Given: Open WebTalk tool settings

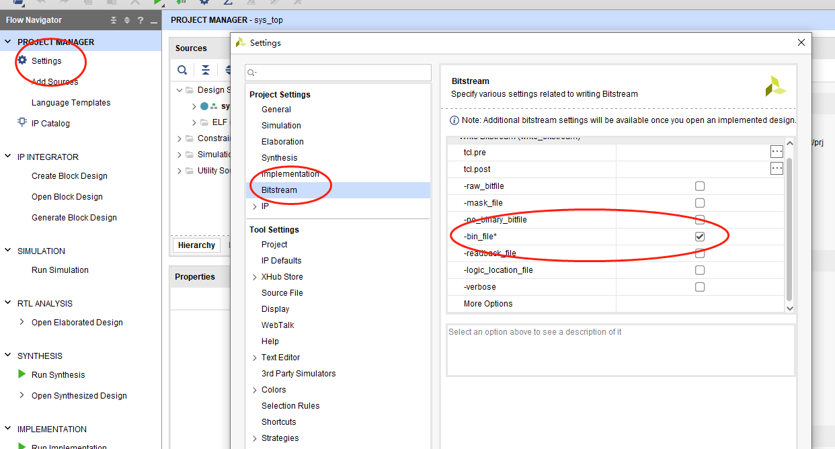Looking at the screenshot, I should click(x=278, y=325).
